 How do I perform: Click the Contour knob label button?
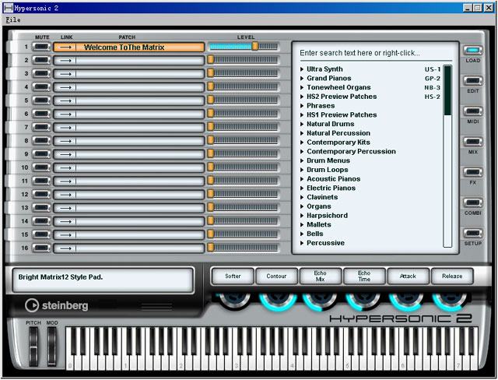tap(277, 276)
